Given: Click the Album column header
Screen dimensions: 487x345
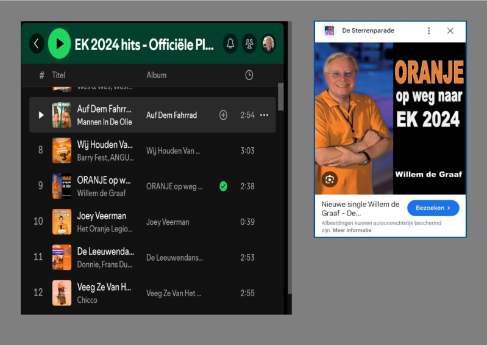Looking at the screenshot, I should click(x=157, y=75).
